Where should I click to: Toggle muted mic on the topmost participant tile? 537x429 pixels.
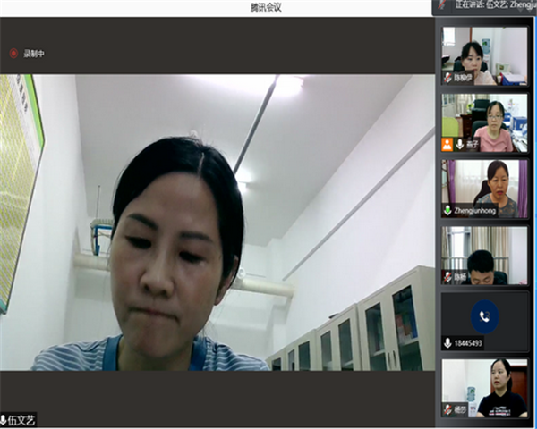coord(447,78)
